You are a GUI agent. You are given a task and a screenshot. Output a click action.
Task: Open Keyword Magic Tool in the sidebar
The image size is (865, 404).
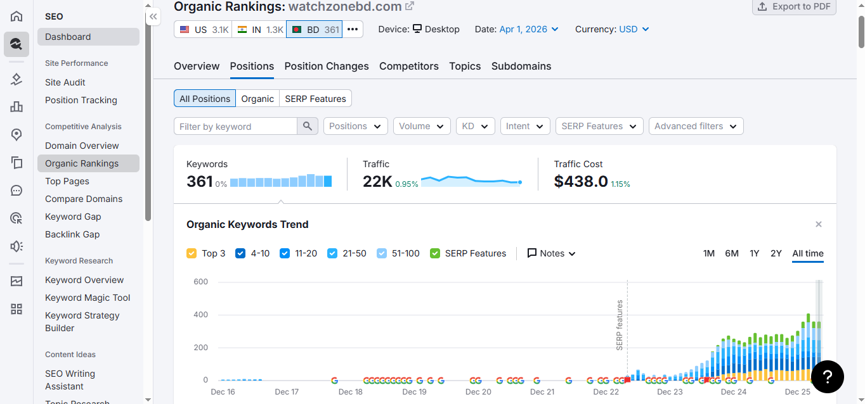pyautogui.click(x=88, y=298)
